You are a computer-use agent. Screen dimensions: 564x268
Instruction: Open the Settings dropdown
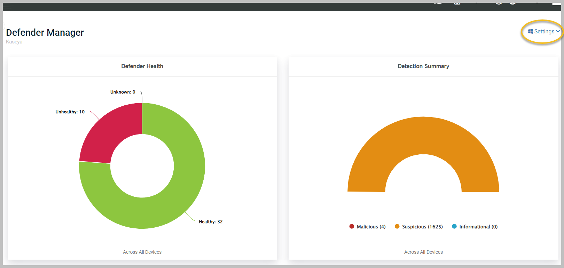tap(544, 32)
